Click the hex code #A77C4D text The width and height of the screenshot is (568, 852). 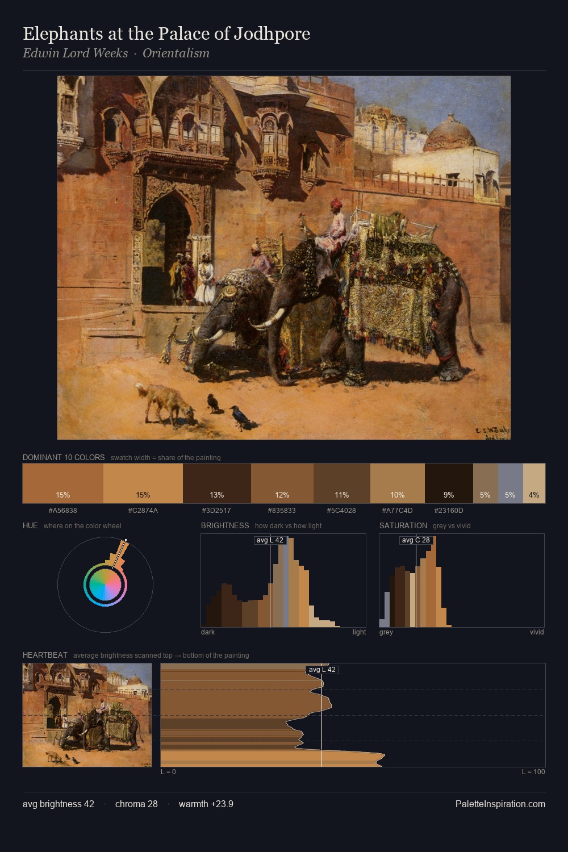[398, 511]
